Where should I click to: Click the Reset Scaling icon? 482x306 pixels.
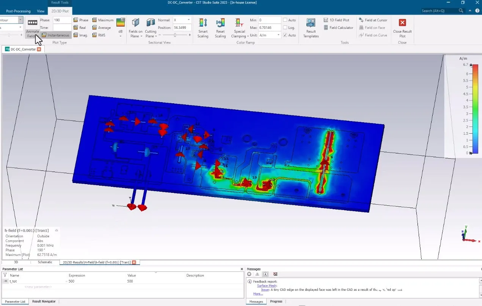point(220,23)
